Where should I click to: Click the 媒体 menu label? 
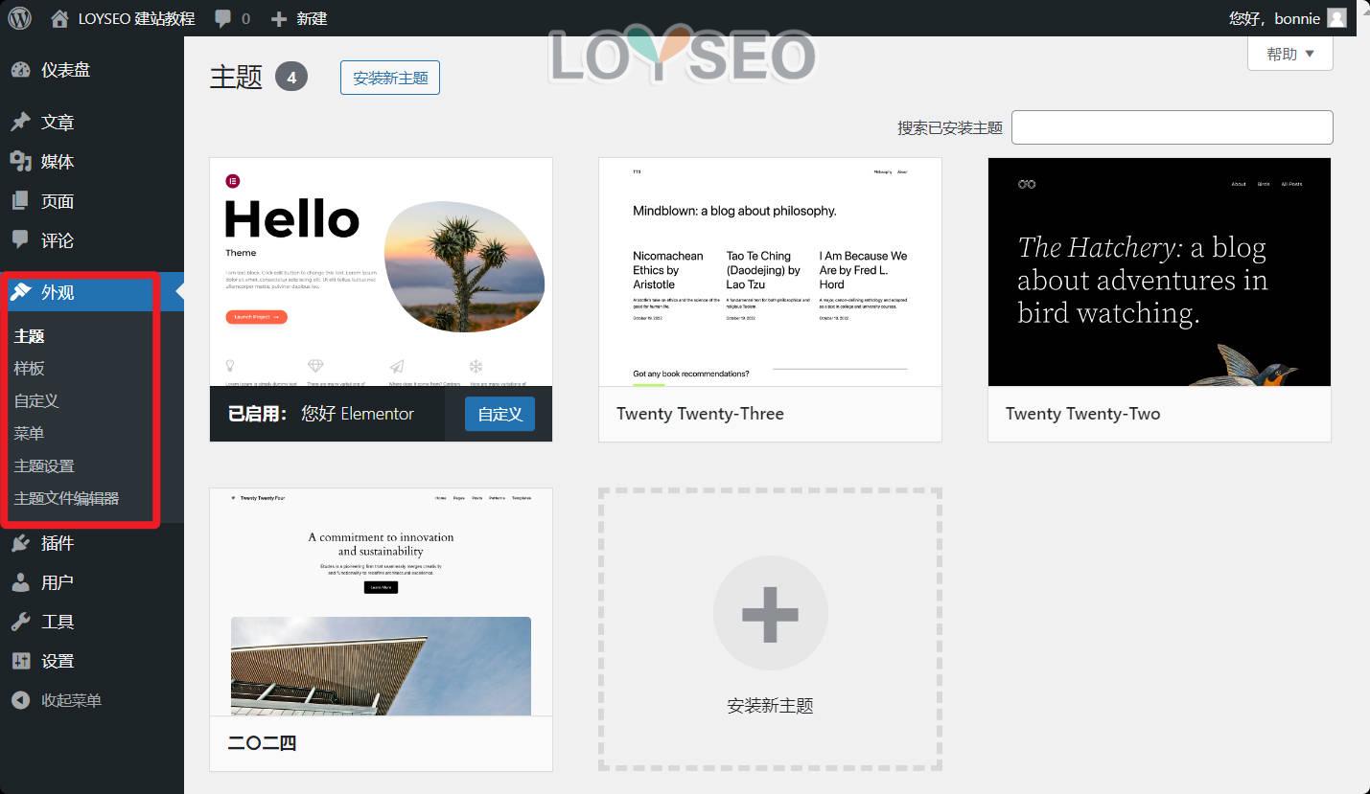pyautogui.click(x=58, y=162)
